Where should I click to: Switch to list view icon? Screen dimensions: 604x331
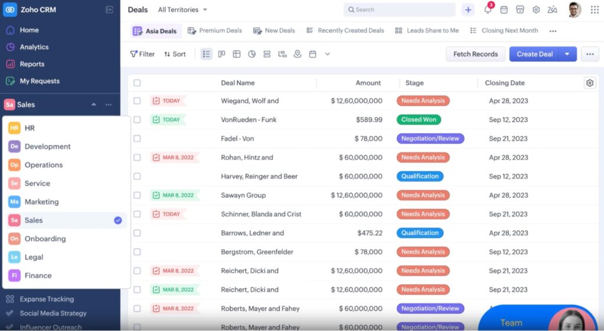(x=206, y=54)
